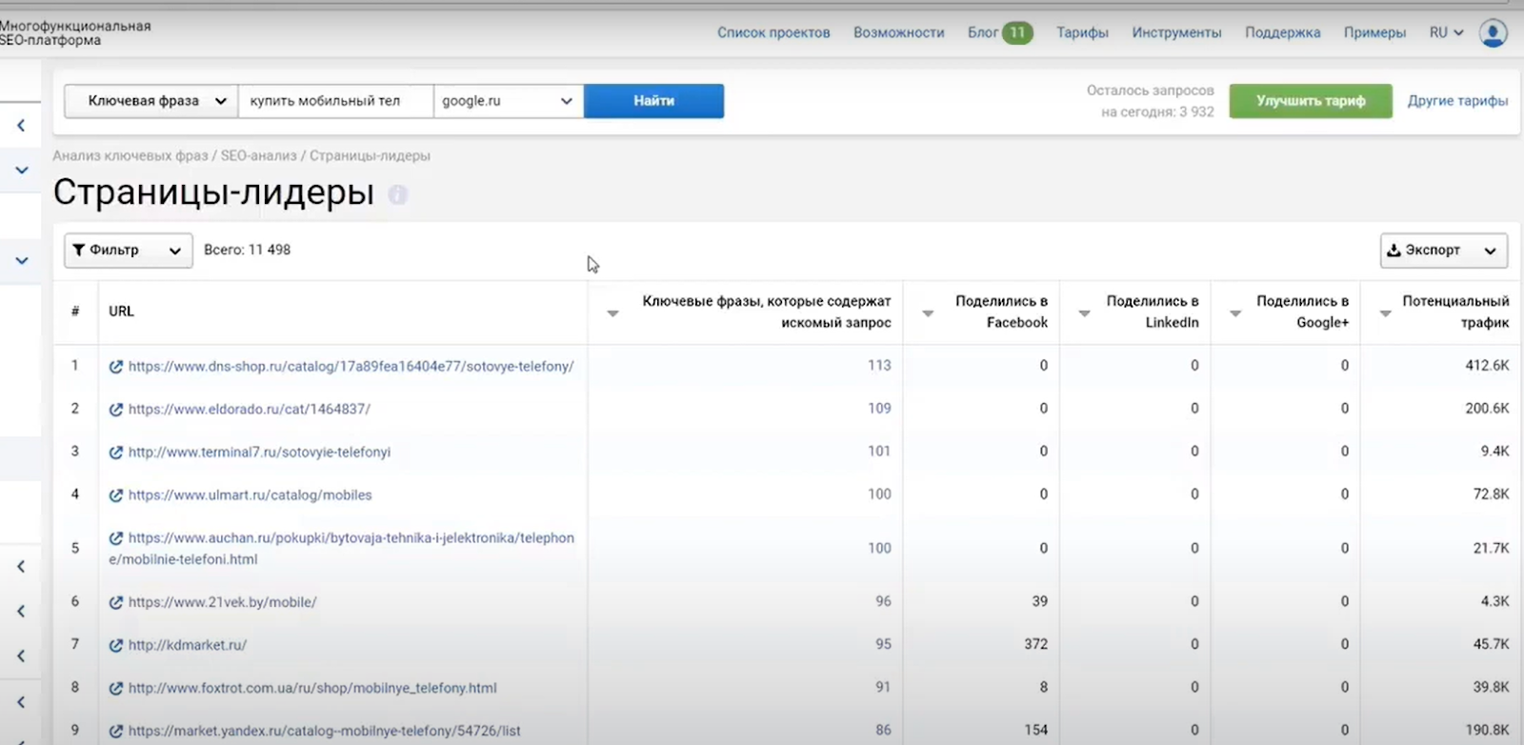Open the market.yandex.ru mobilnye-telefony URL
This screenshot has height=745, width=1524.
point(324,732)
